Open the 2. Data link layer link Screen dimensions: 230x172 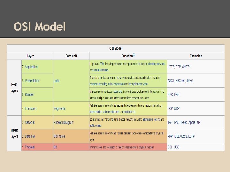pos(28,136)
